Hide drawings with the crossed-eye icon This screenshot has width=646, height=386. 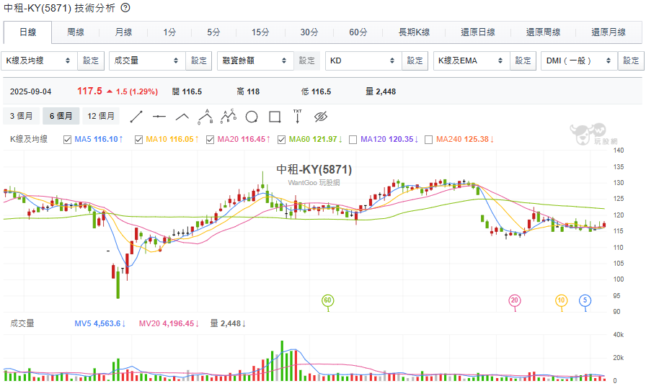[x=321, y=116]
